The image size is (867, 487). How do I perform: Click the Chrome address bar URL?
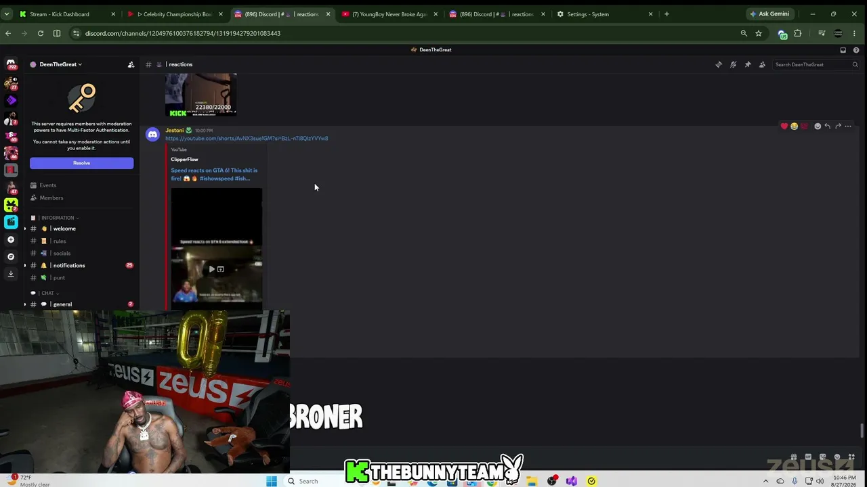tap(183, 33)
